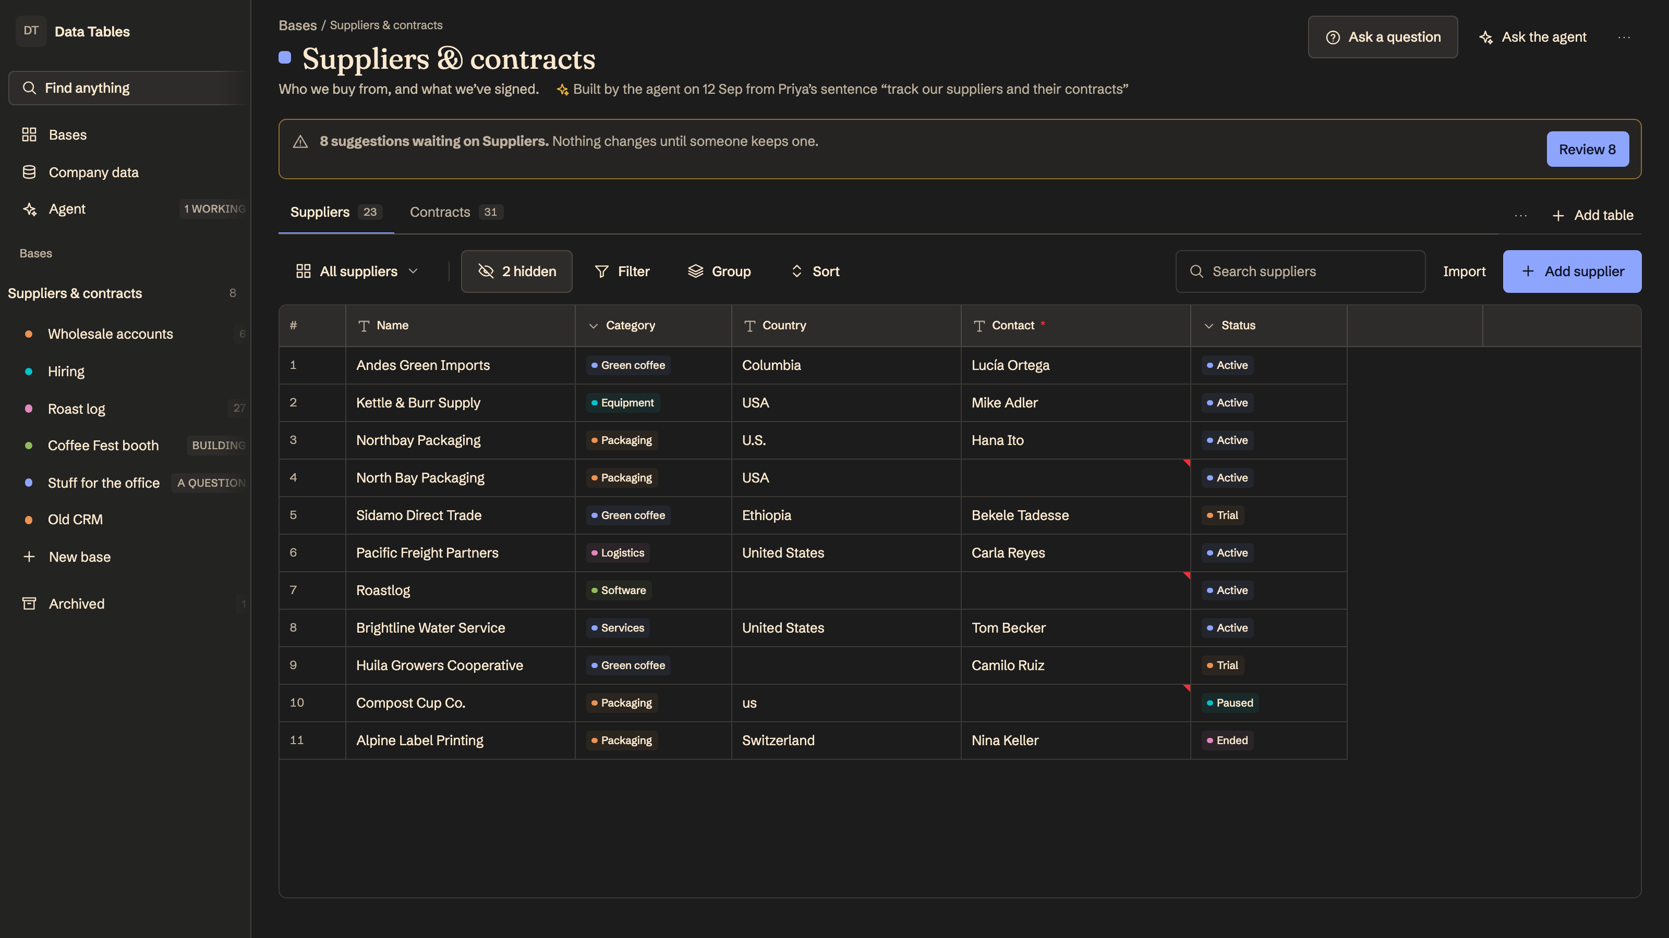This screenshot has width=1669, height=938.
Task: Click the pink dot beside Roast log
Action: [29, 409]
